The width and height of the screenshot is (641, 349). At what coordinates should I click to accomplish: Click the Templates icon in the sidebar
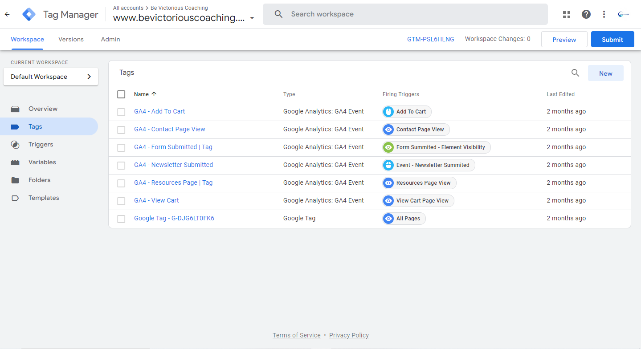15,198
